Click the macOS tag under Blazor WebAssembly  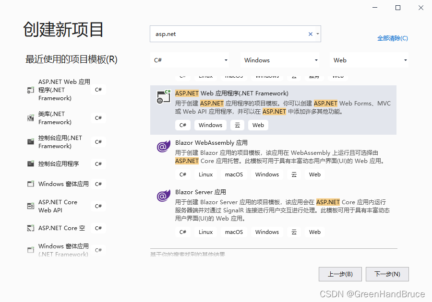[234, 174]
